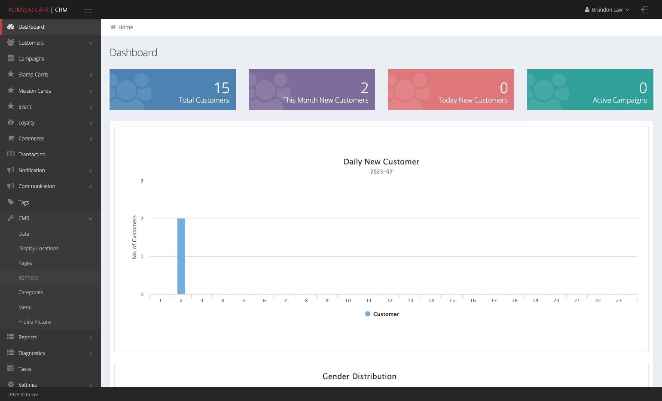The width and height of the screenshot is (662, 401).
Task: Toggle the Customer series legend marker
Action: click(x=368, y=314)
